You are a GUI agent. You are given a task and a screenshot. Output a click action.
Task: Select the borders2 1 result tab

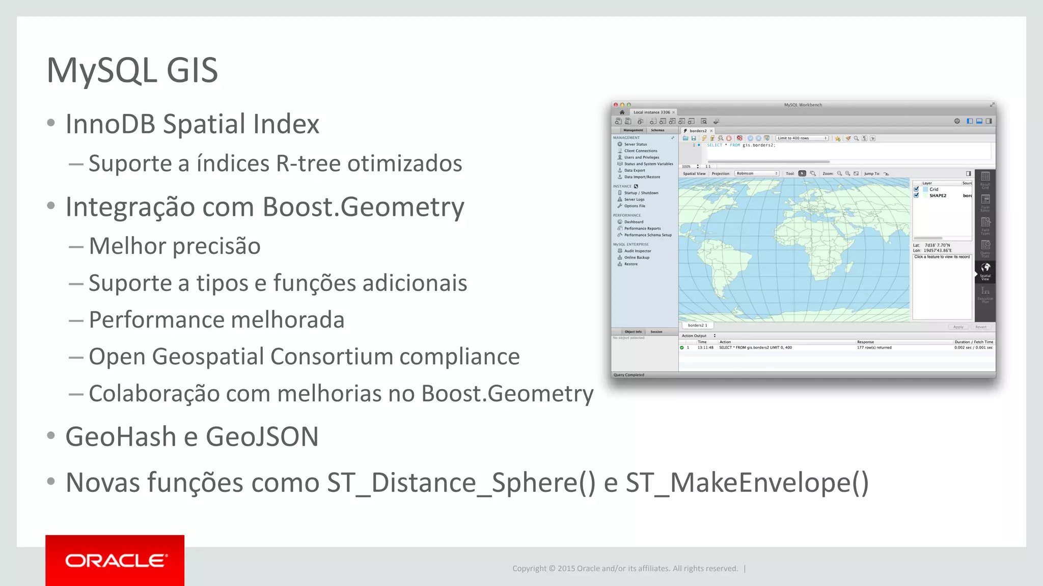(x=697, y=325)
